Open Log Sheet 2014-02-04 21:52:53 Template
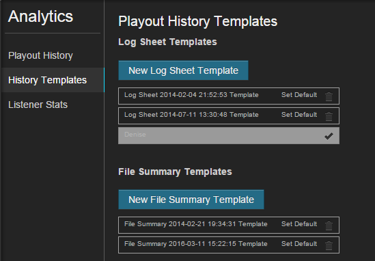The image size is (375, 261). pyautogui.click(x=191, y=95)
